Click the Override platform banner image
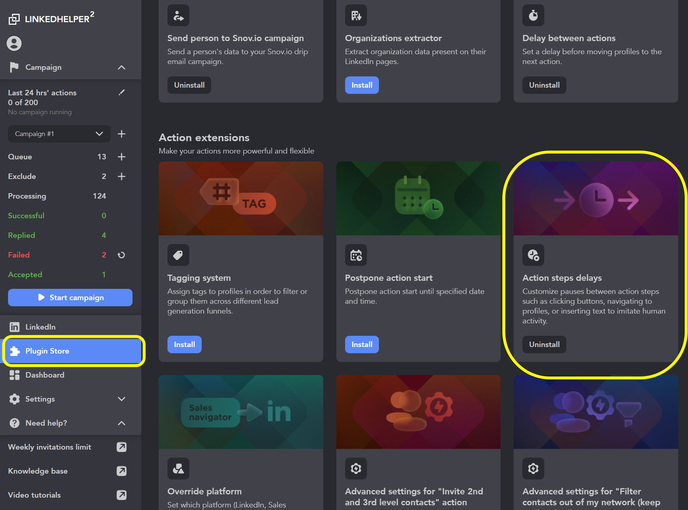The height and width of the screenshot is (510, 688). pyautogui.click(x=241, y=412)
